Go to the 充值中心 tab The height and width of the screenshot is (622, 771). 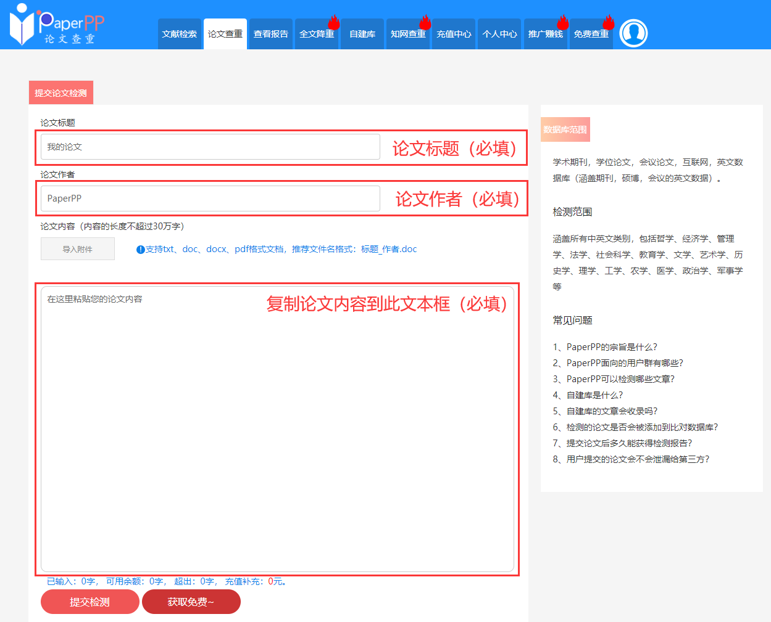tap(454, 34)
